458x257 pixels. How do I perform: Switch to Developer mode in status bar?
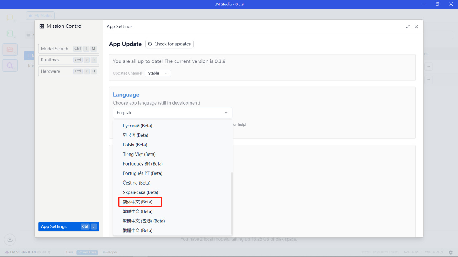tap(109, 252)
